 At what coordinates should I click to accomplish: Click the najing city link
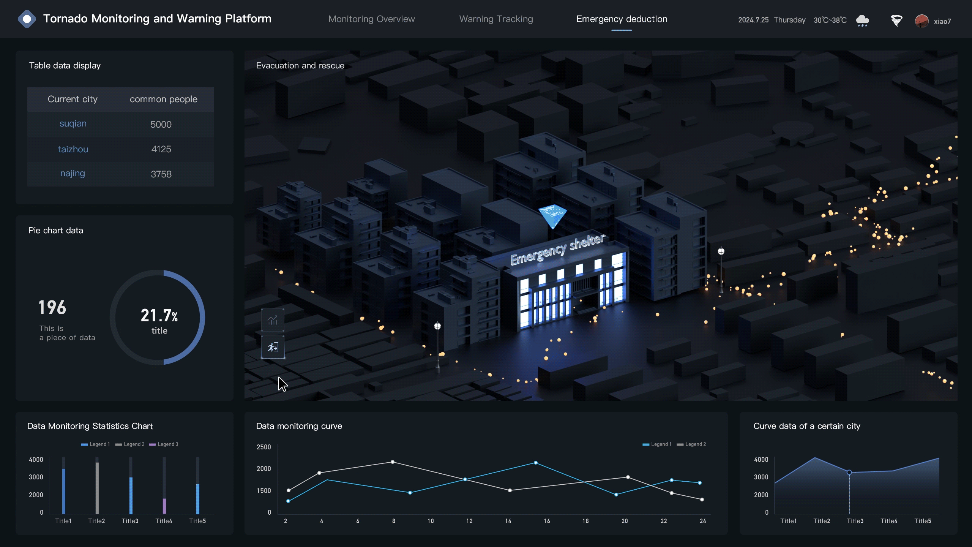[x=73, y=174]
